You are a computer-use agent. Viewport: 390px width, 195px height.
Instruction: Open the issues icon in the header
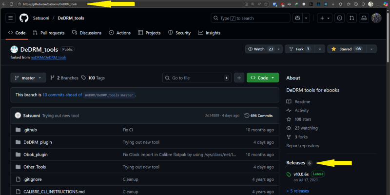(339, 18)
